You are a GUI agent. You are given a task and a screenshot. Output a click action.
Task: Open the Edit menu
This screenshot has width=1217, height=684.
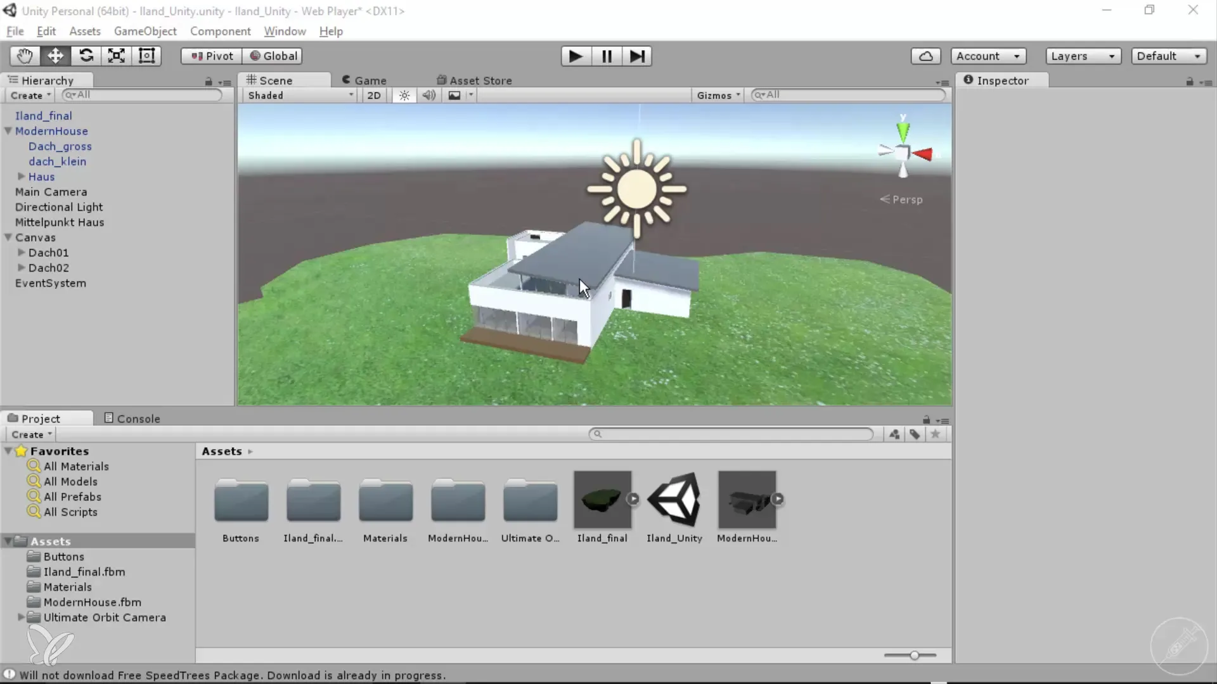[x=46, y=31]
